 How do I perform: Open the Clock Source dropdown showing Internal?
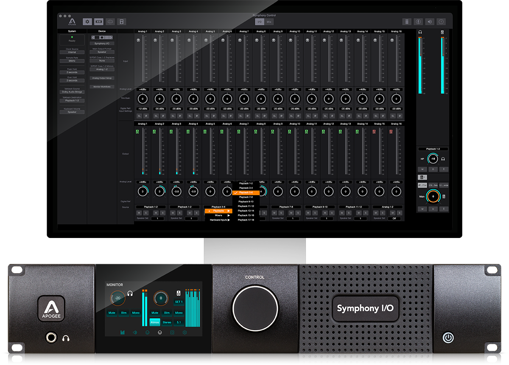pyautogui.click(x=72, y=53)
